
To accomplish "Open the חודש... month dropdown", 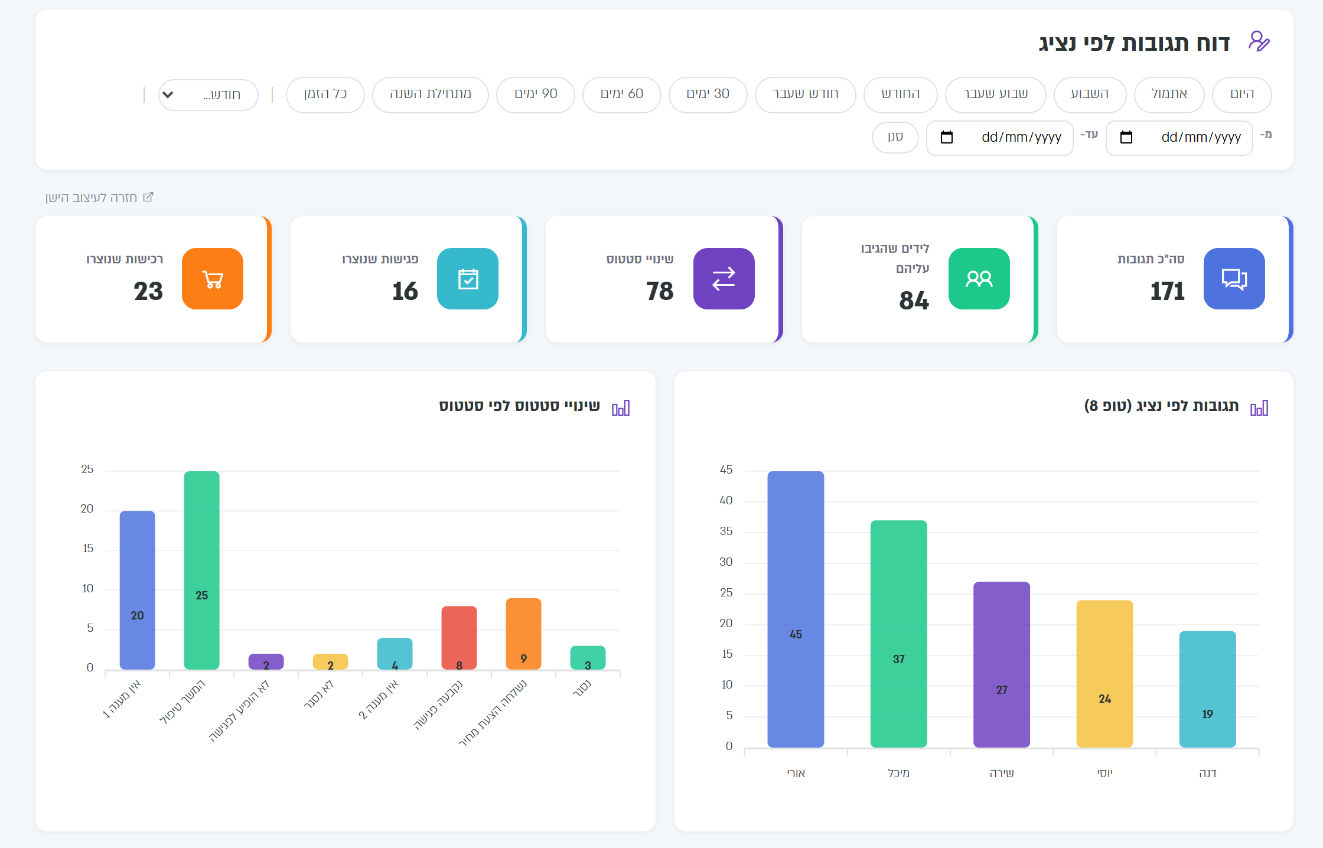I will (208, 95).
